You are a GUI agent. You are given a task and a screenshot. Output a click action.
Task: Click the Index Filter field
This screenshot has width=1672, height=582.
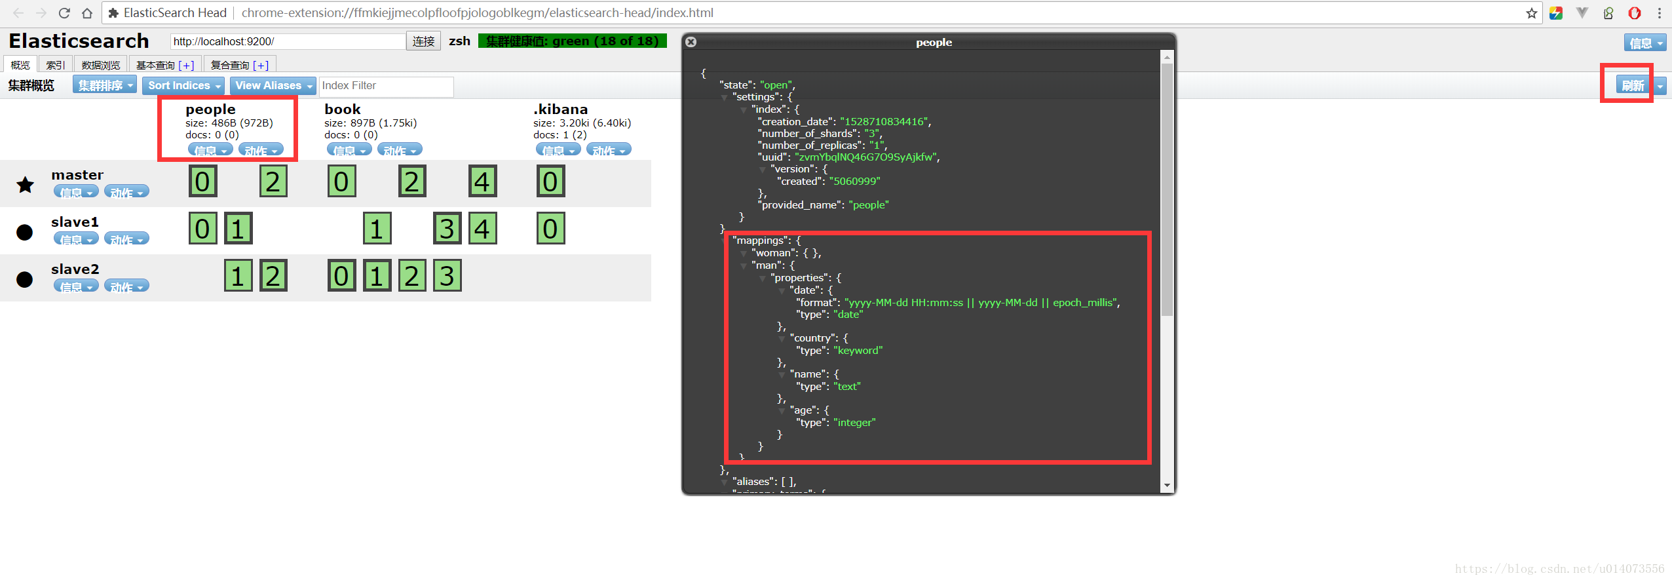pyautogui.click(x=387, y=86)
